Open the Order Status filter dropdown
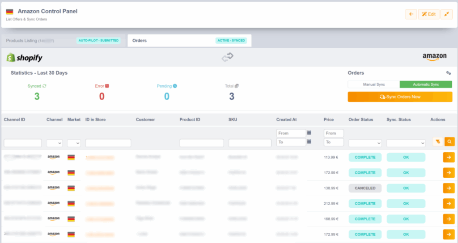Image resolution: width=458 pixels, height=243 pixels. coord(365,143)
